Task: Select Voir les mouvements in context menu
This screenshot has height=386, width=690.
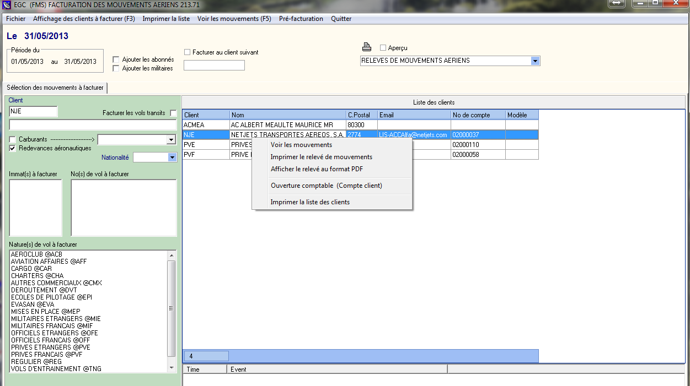Action: coord(301,145)
